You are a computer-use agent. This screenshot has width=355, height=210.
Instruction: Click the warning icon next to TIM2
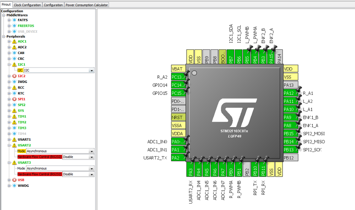[x=14, y=122]
